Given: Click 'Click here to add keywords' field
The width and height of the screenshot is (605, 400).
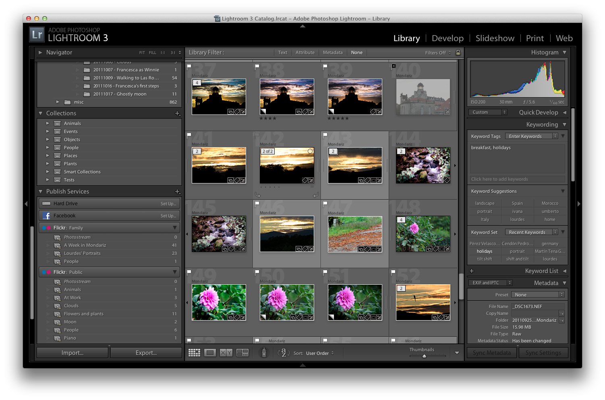Looking at the screenshot, I should click(518, 179).
